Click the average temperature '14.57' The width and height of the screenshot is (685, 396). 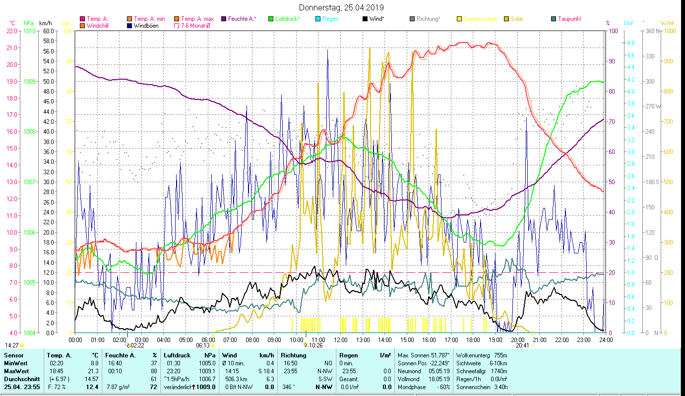click(91, 379)
